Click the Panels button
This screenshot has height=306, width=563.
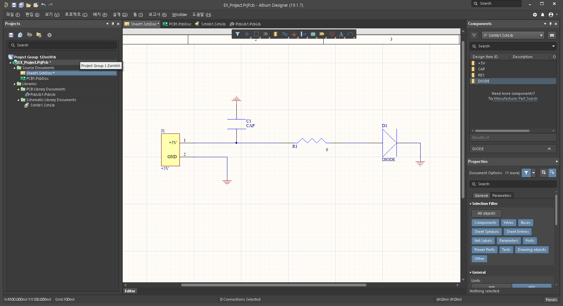click(551, 300)
